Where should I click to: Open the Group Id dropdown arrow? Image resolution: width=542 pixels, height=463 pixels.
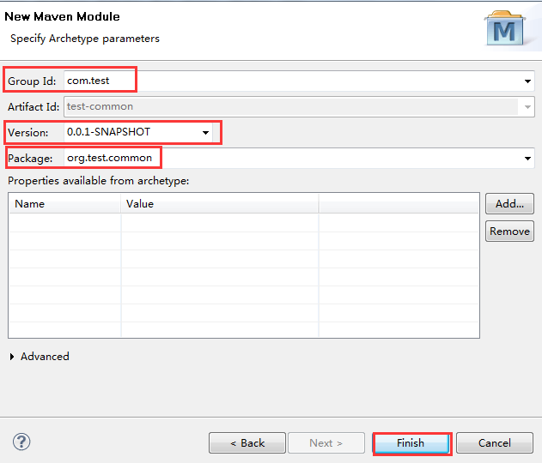click(x=527, y=81)
